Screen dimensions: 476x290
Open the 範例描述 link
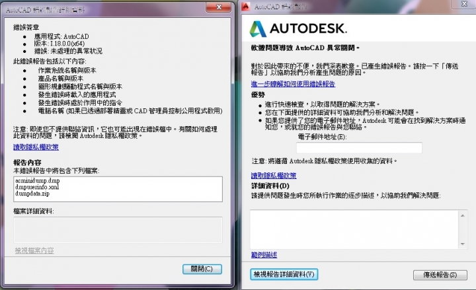264,255
